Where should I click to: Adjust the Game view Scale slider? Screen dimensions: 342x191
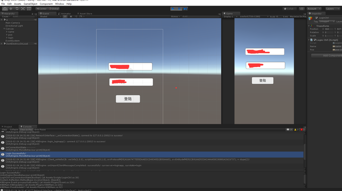point(279,17)
